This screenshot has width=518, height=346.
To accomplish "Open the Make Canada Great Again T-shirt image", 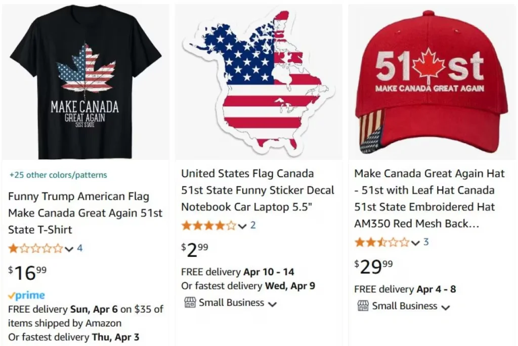I will coord(85,81).
